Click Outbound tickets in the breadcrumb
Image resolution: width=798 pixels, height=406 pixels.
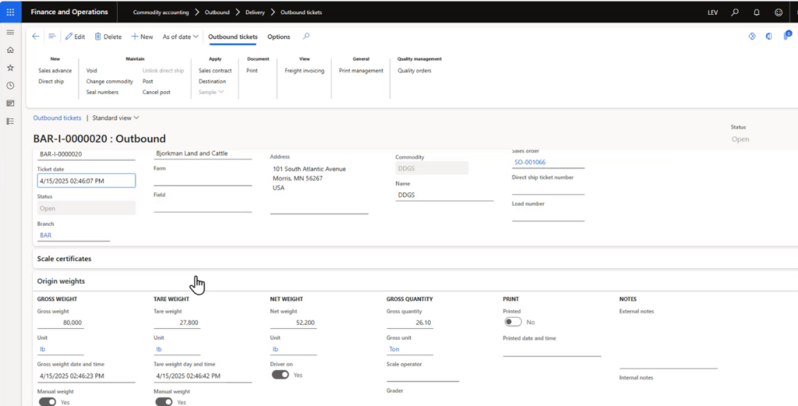click(x=302, y=12)
